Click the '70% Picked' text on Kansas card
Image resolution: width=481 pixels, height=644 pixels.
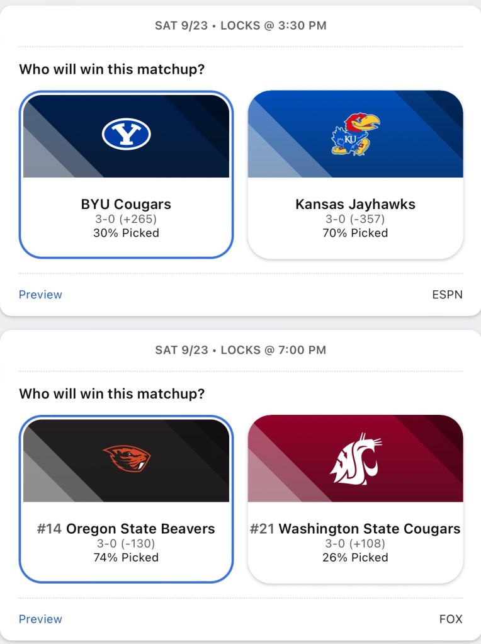tap(355, 233)
